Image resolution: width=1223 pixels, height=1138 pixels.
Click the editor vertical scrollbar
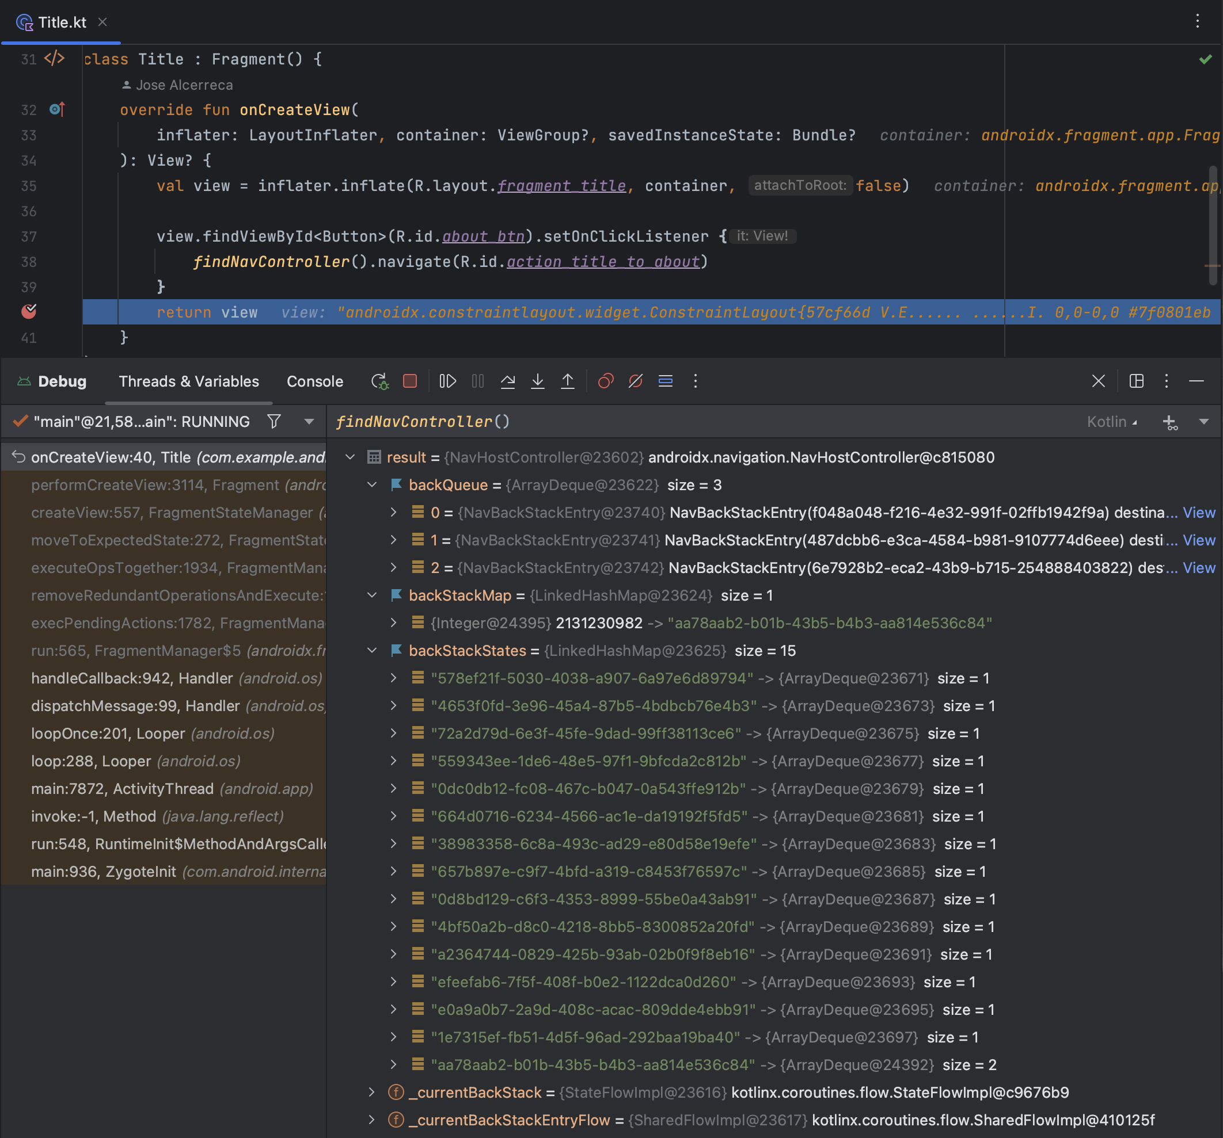(x=1213, y=224)
